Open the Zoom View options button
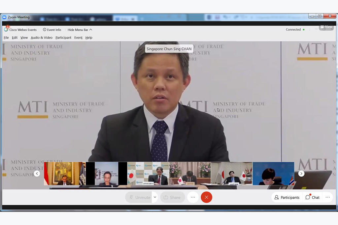The image size is (338, 225). [x=326, y=27]
